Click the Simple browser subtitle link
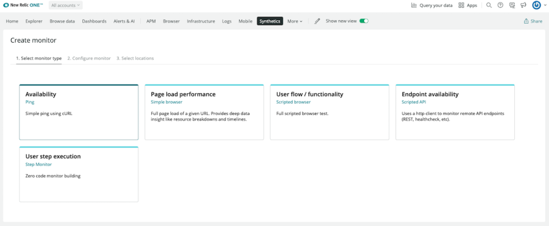The height and width of the screenshot is (226, 549). tap(167, 102)
